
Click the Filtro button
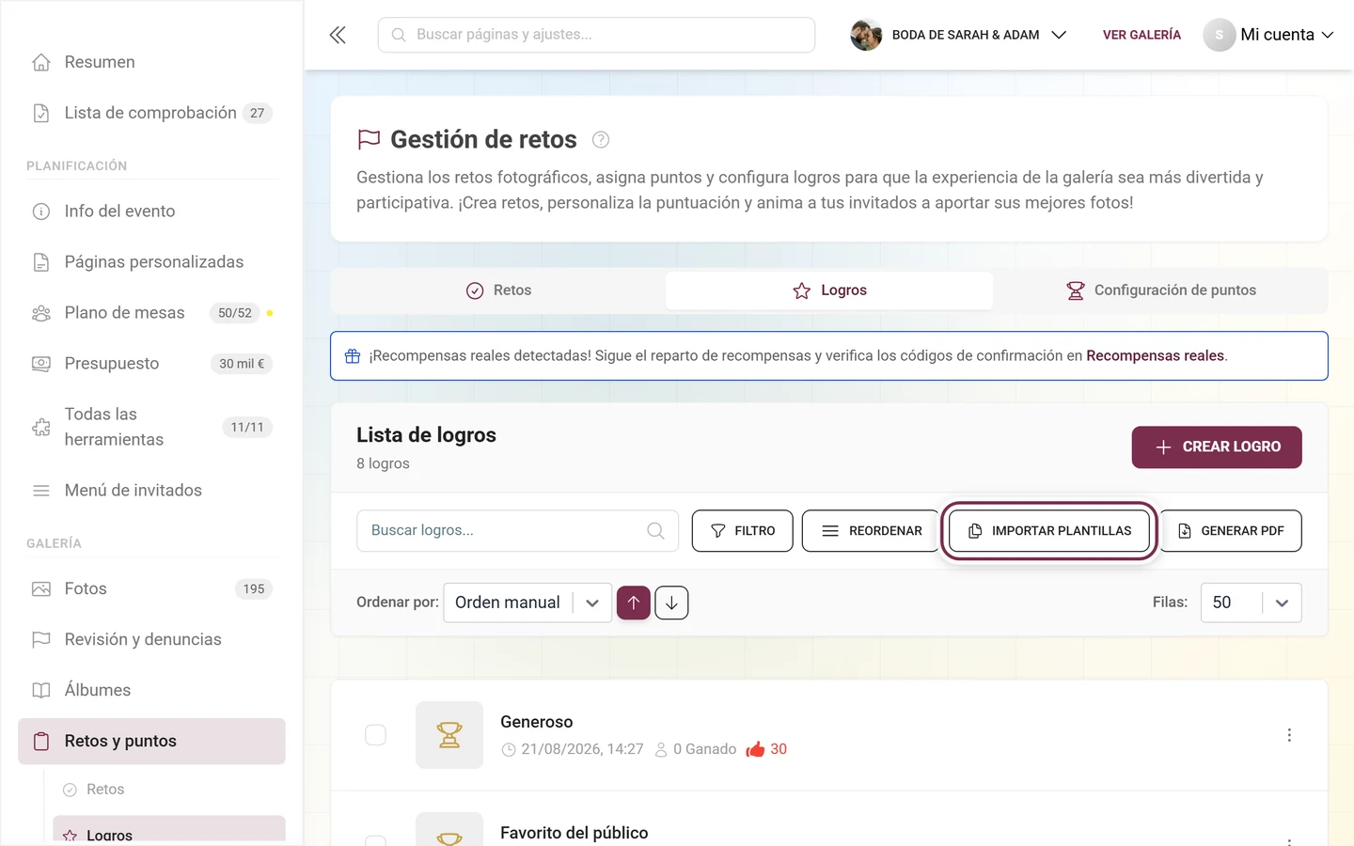click(743, 531)
